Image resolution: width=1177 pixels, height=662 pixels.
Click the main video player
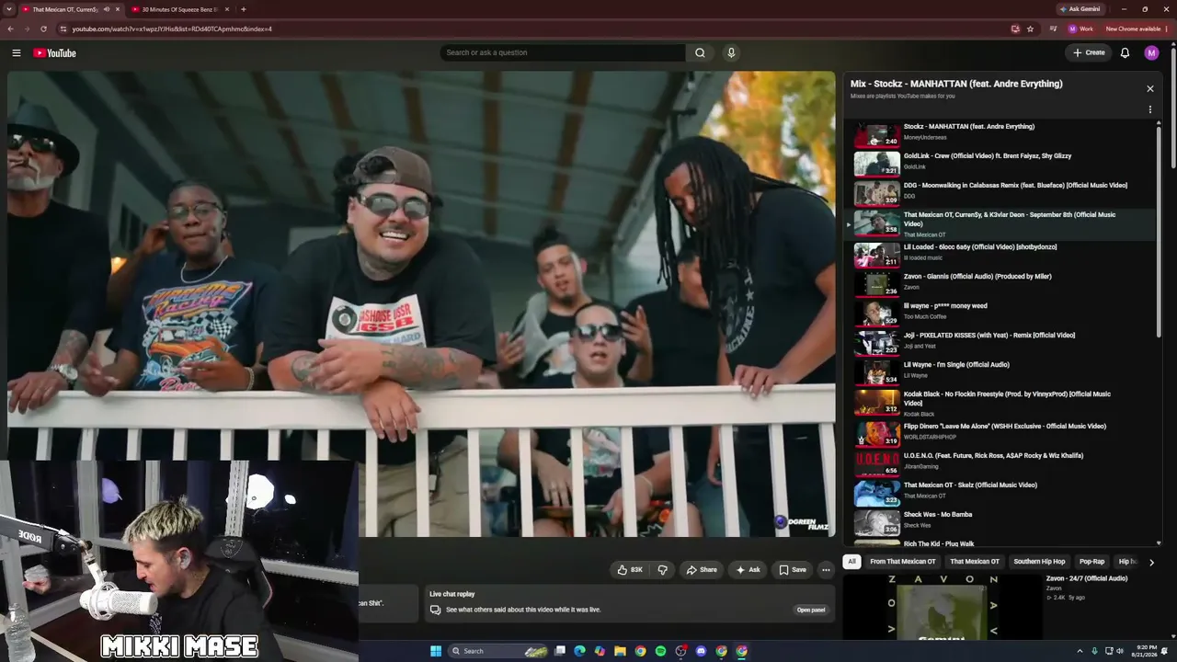421,303
